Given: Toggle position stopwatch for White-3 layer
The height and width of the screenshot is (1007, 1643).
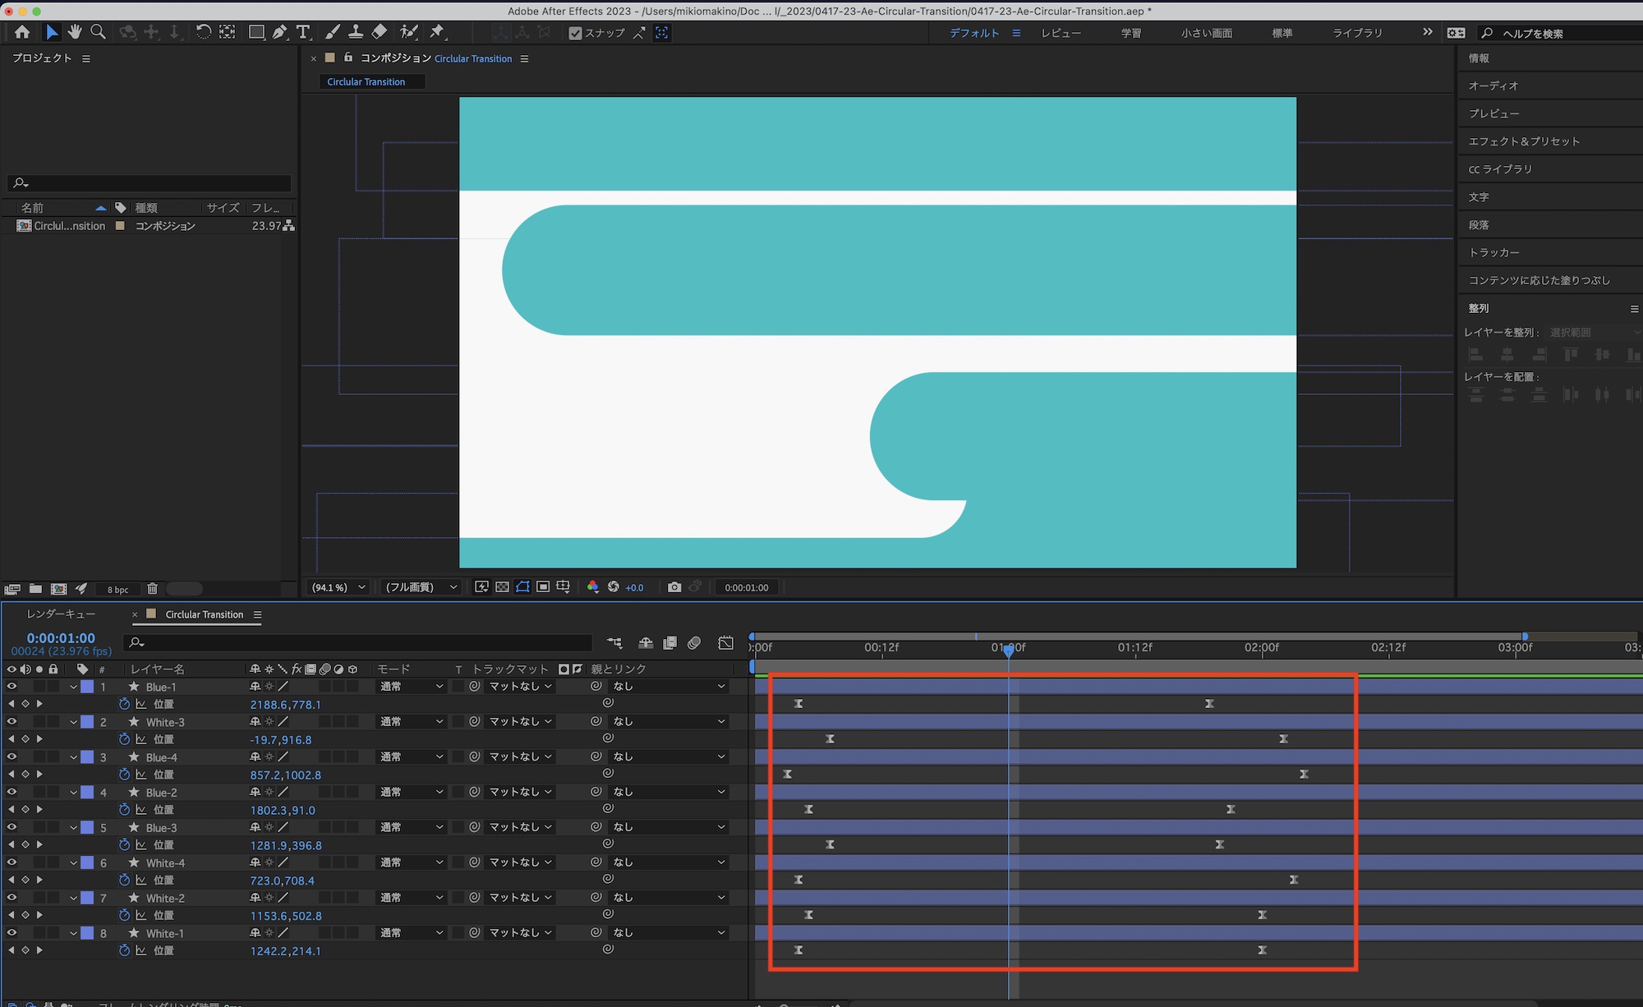Looking at the screenshot, I should [124, 739].
